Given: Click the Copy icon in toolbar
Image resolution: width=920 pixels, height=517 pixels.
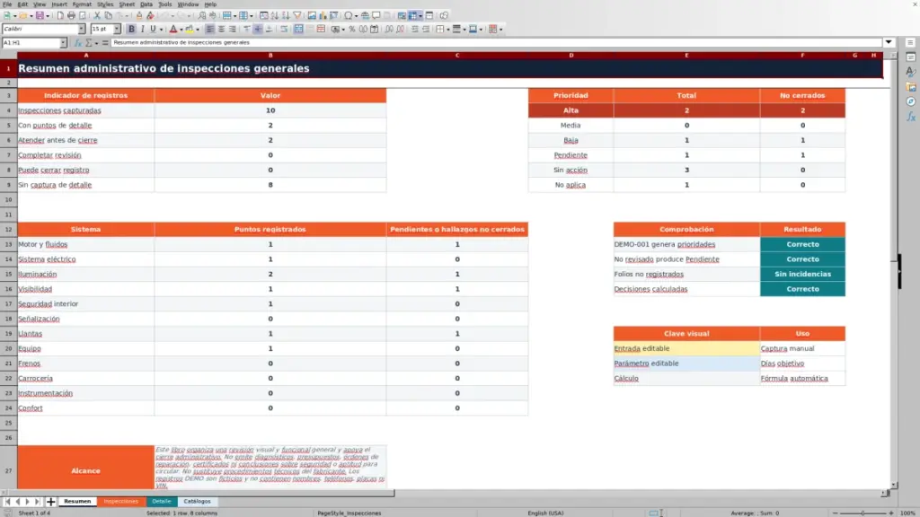Looking at the screenshot, I should pos(109,16).
